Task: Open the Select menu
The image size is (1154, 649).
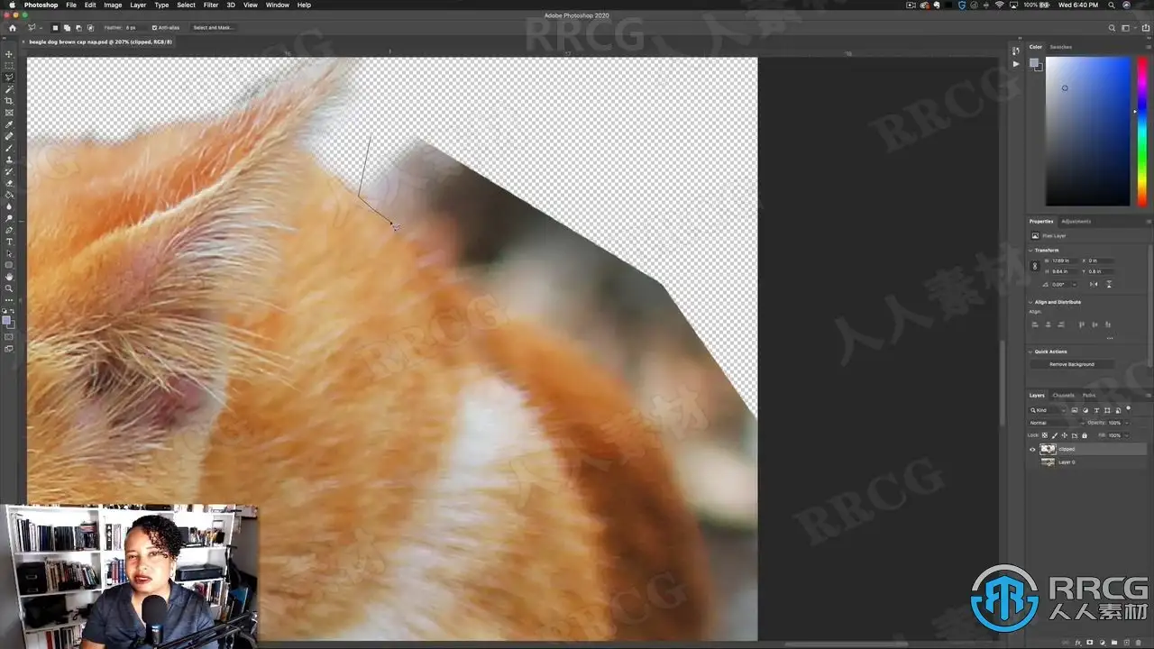Action: pos(186,5)
